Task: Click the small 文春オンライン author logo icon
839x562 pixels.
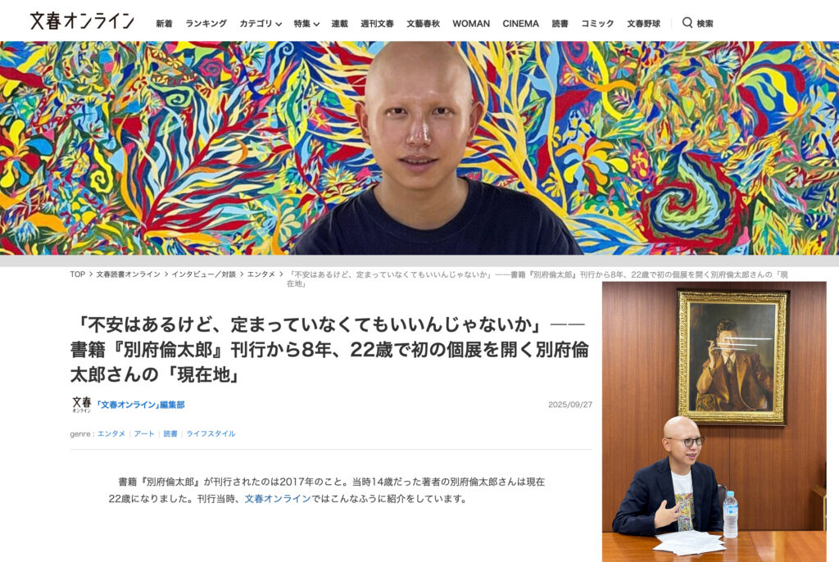Action: pos(81,405)
